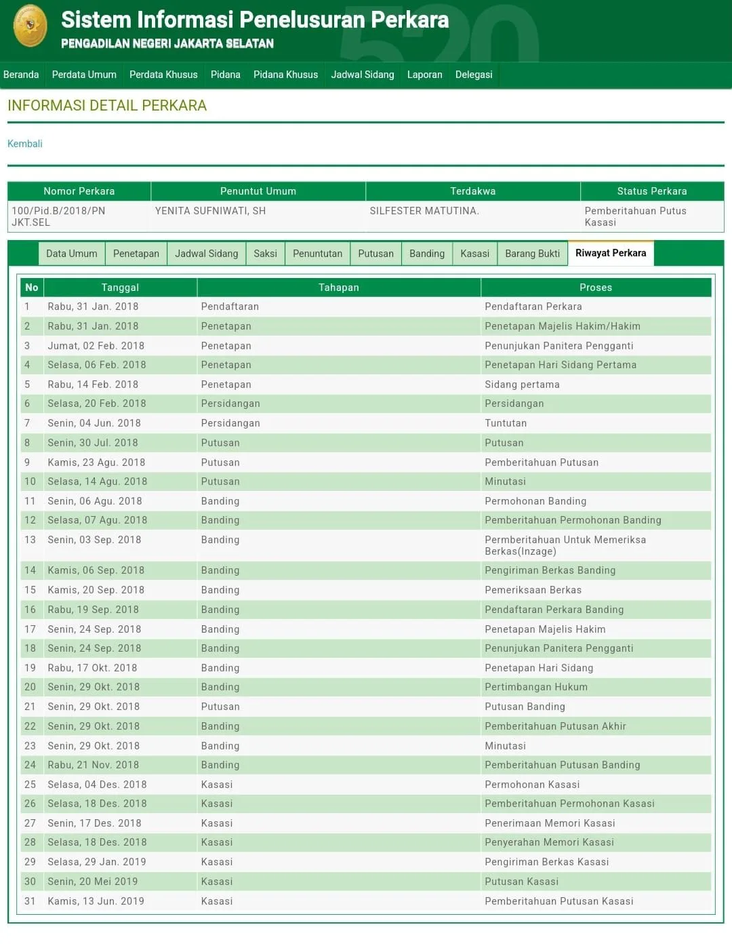Switch to the Kasasi tab
732x946 pixels.
pos(474,254)
